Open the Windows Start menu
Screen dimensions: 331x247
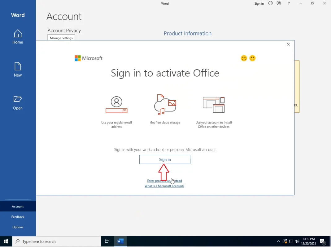6,241
